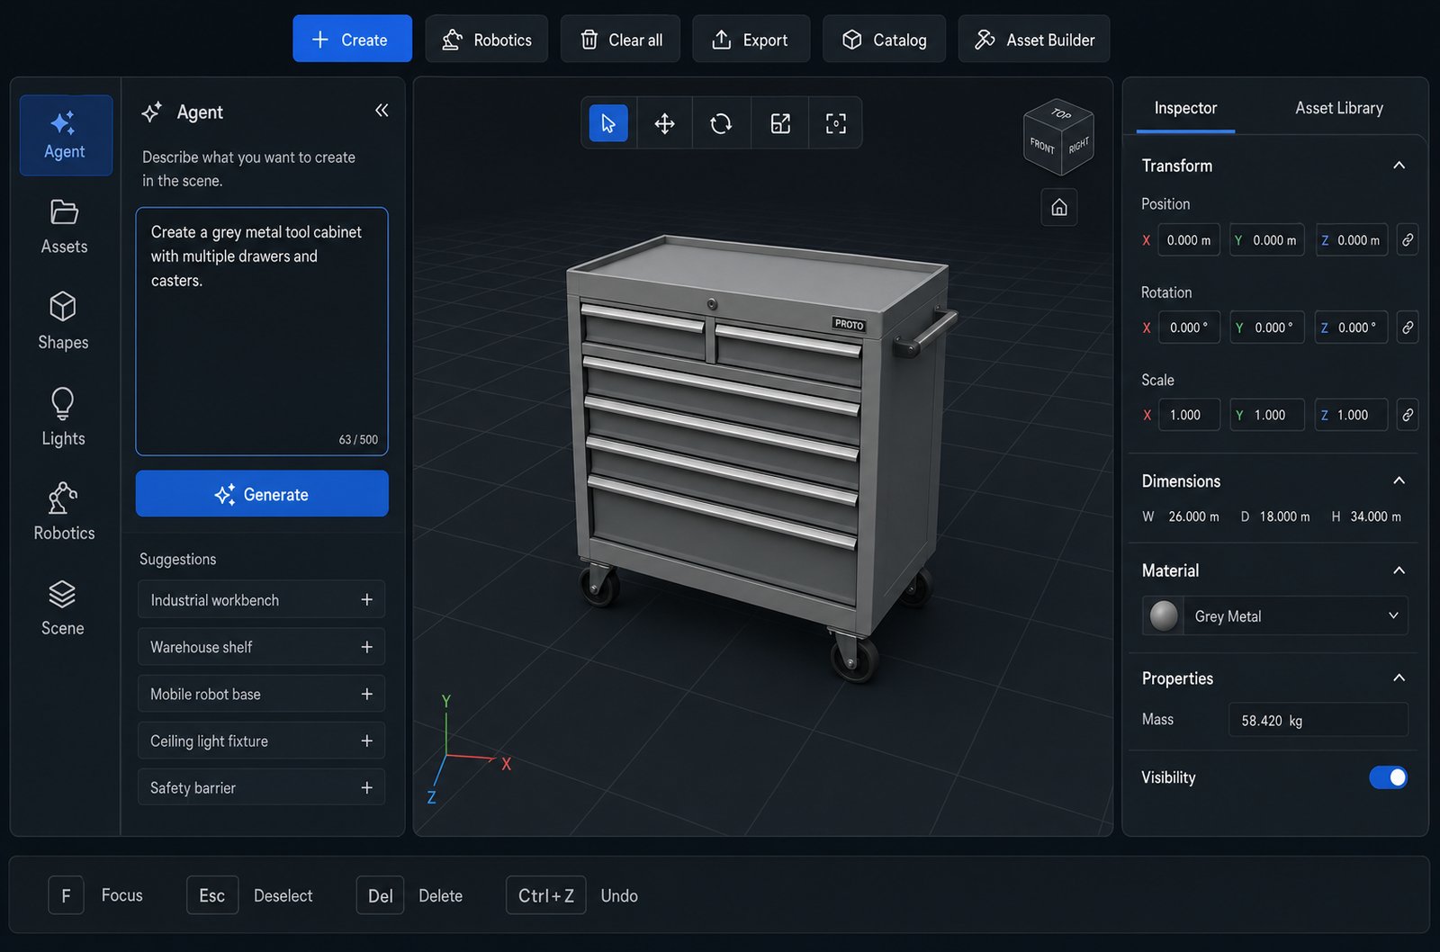Click the Rotation Z input field
Viewport: 1440px width, 952px height.
[1352, 328]
